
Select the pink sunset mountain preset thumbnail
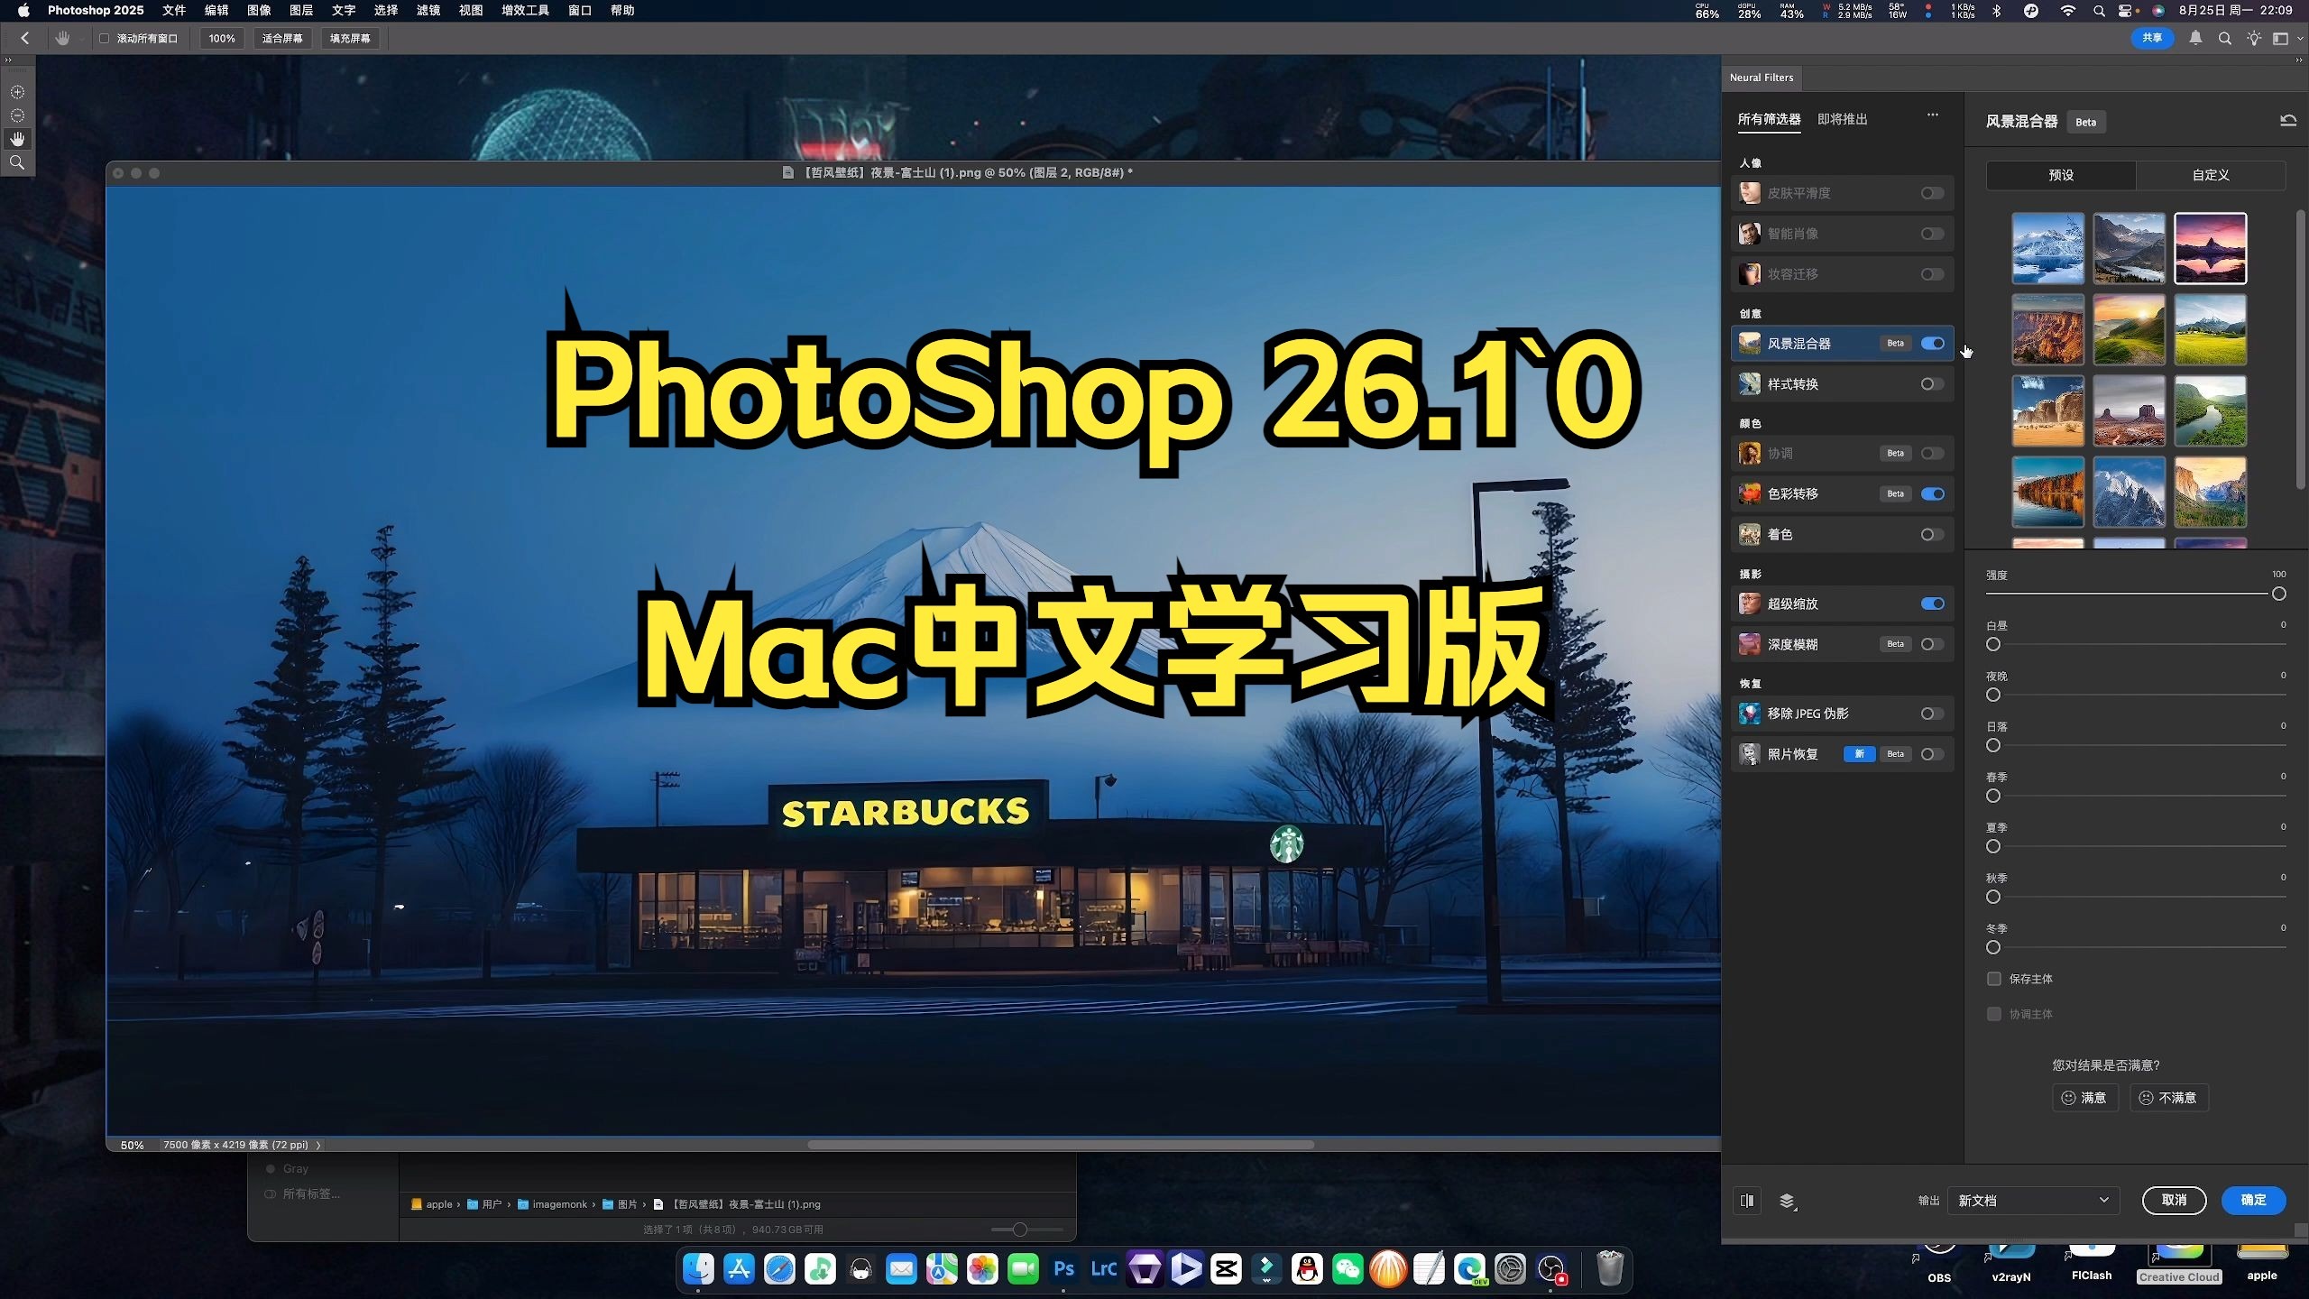point(2210,249)
